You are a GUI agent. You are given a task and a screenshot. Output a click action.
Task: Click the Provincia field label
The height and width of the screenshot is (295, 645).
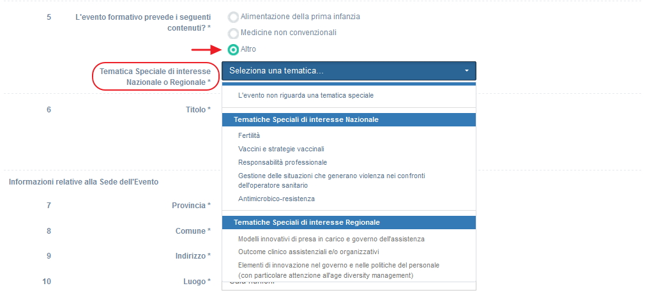pos(191,206)
